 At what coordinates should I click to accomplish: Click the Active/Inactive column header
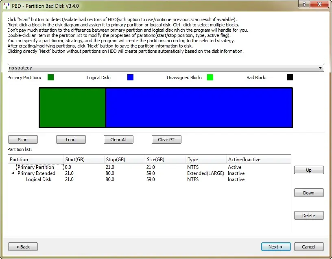(258, 160)
